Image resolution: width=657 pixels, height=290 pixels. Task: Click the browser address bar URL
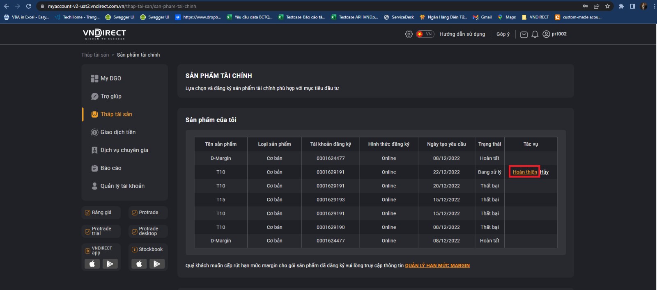(x=122, y=6)
